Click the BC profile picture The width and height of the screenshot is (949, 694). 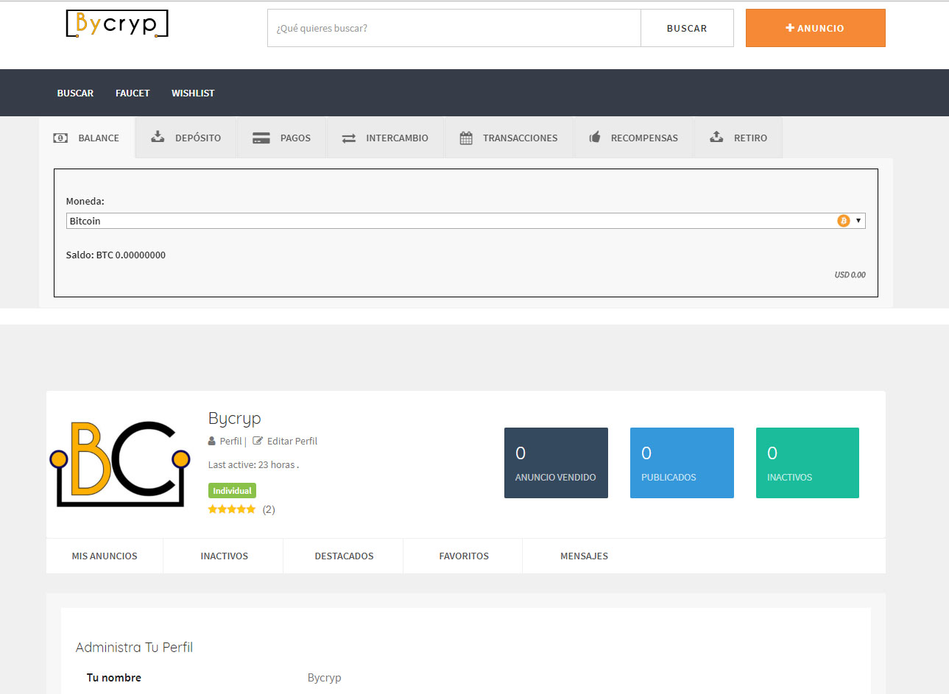[120, 464]
